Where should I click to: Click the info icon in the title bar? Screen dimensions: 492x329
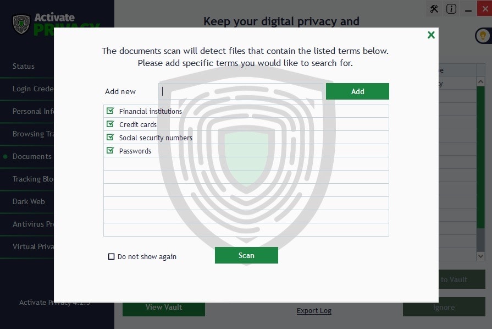[451, 9]
